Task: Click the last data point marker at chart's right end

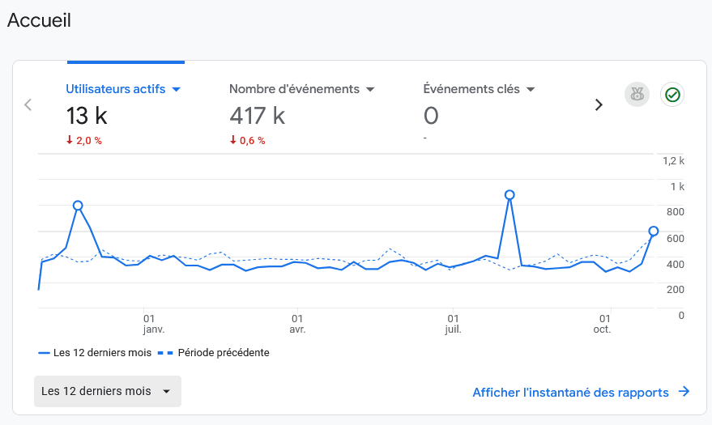Action: (x=654, y=232)
